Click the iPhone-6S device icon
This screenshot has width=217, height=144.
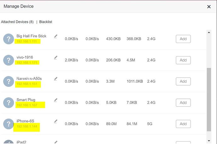tap(8, 124)
